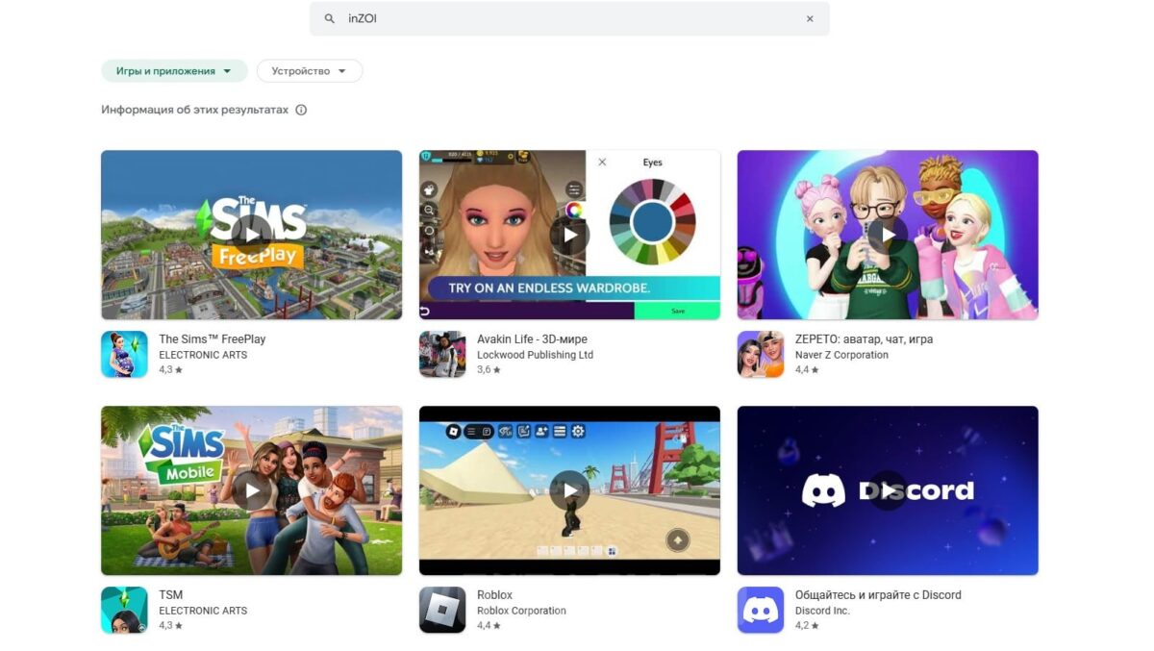Click the X beside Eyes in Avakin preview
The width and height of the screenshot is (1154, 651).
[602, 163]
